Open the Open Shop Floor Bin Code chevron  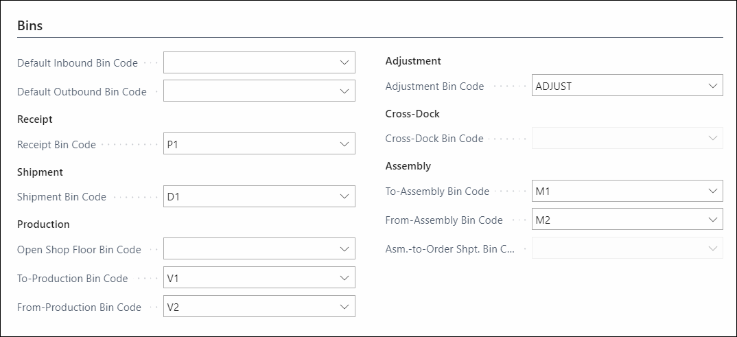(344, 248)
